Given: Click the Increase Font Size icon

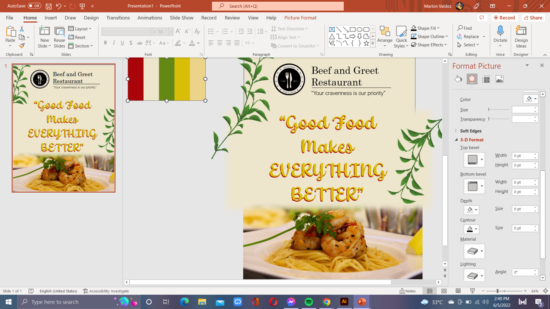Looking at the screenshot, I should tap(178, 31).
